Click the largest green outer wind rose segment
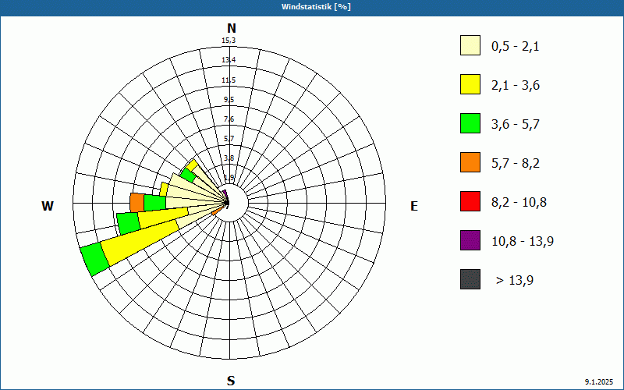 coord(94,259)
